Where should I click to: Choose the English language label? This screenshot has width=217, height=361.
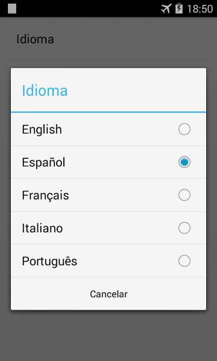42,129
